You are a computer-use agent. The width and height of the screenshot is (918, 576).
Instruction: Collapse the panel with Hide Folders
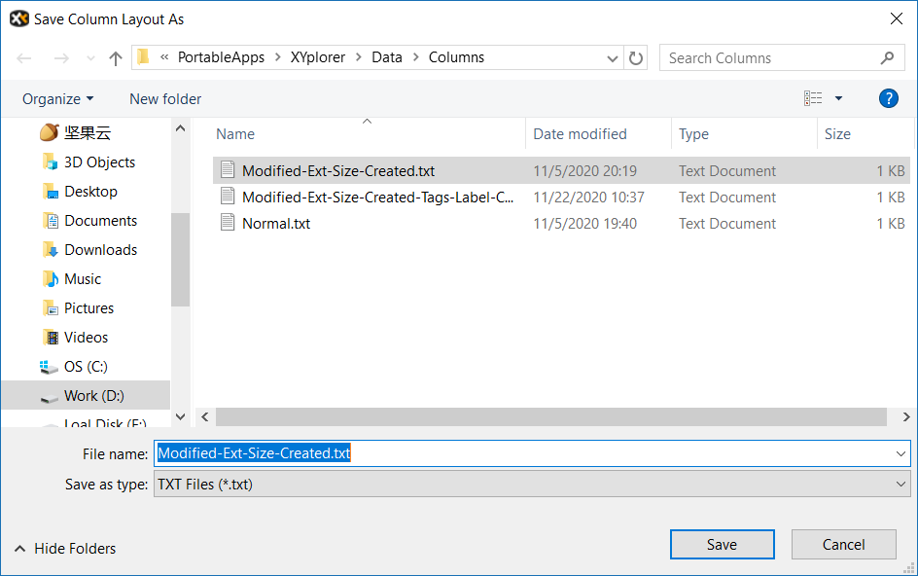(65, 549)
